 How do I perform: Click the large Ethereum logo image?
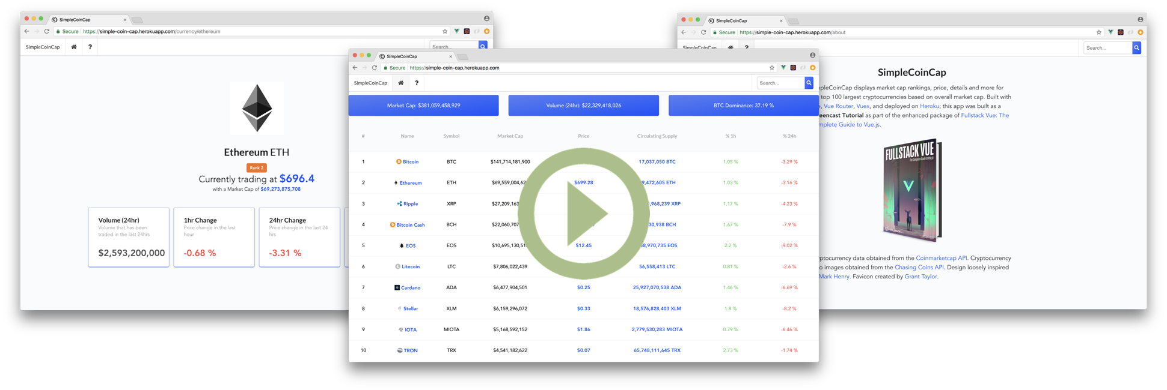tap(257, 108)
